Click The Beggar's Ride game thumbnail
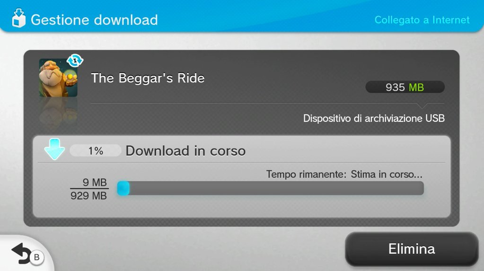Image resolution: width=484 pixels, height=271 pixels. point(58,78)
